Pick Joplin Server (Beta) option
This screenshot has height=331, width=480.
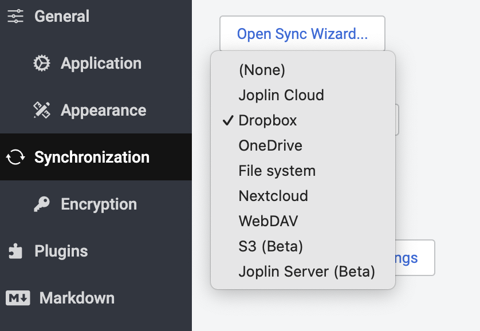tap(306, 271)
